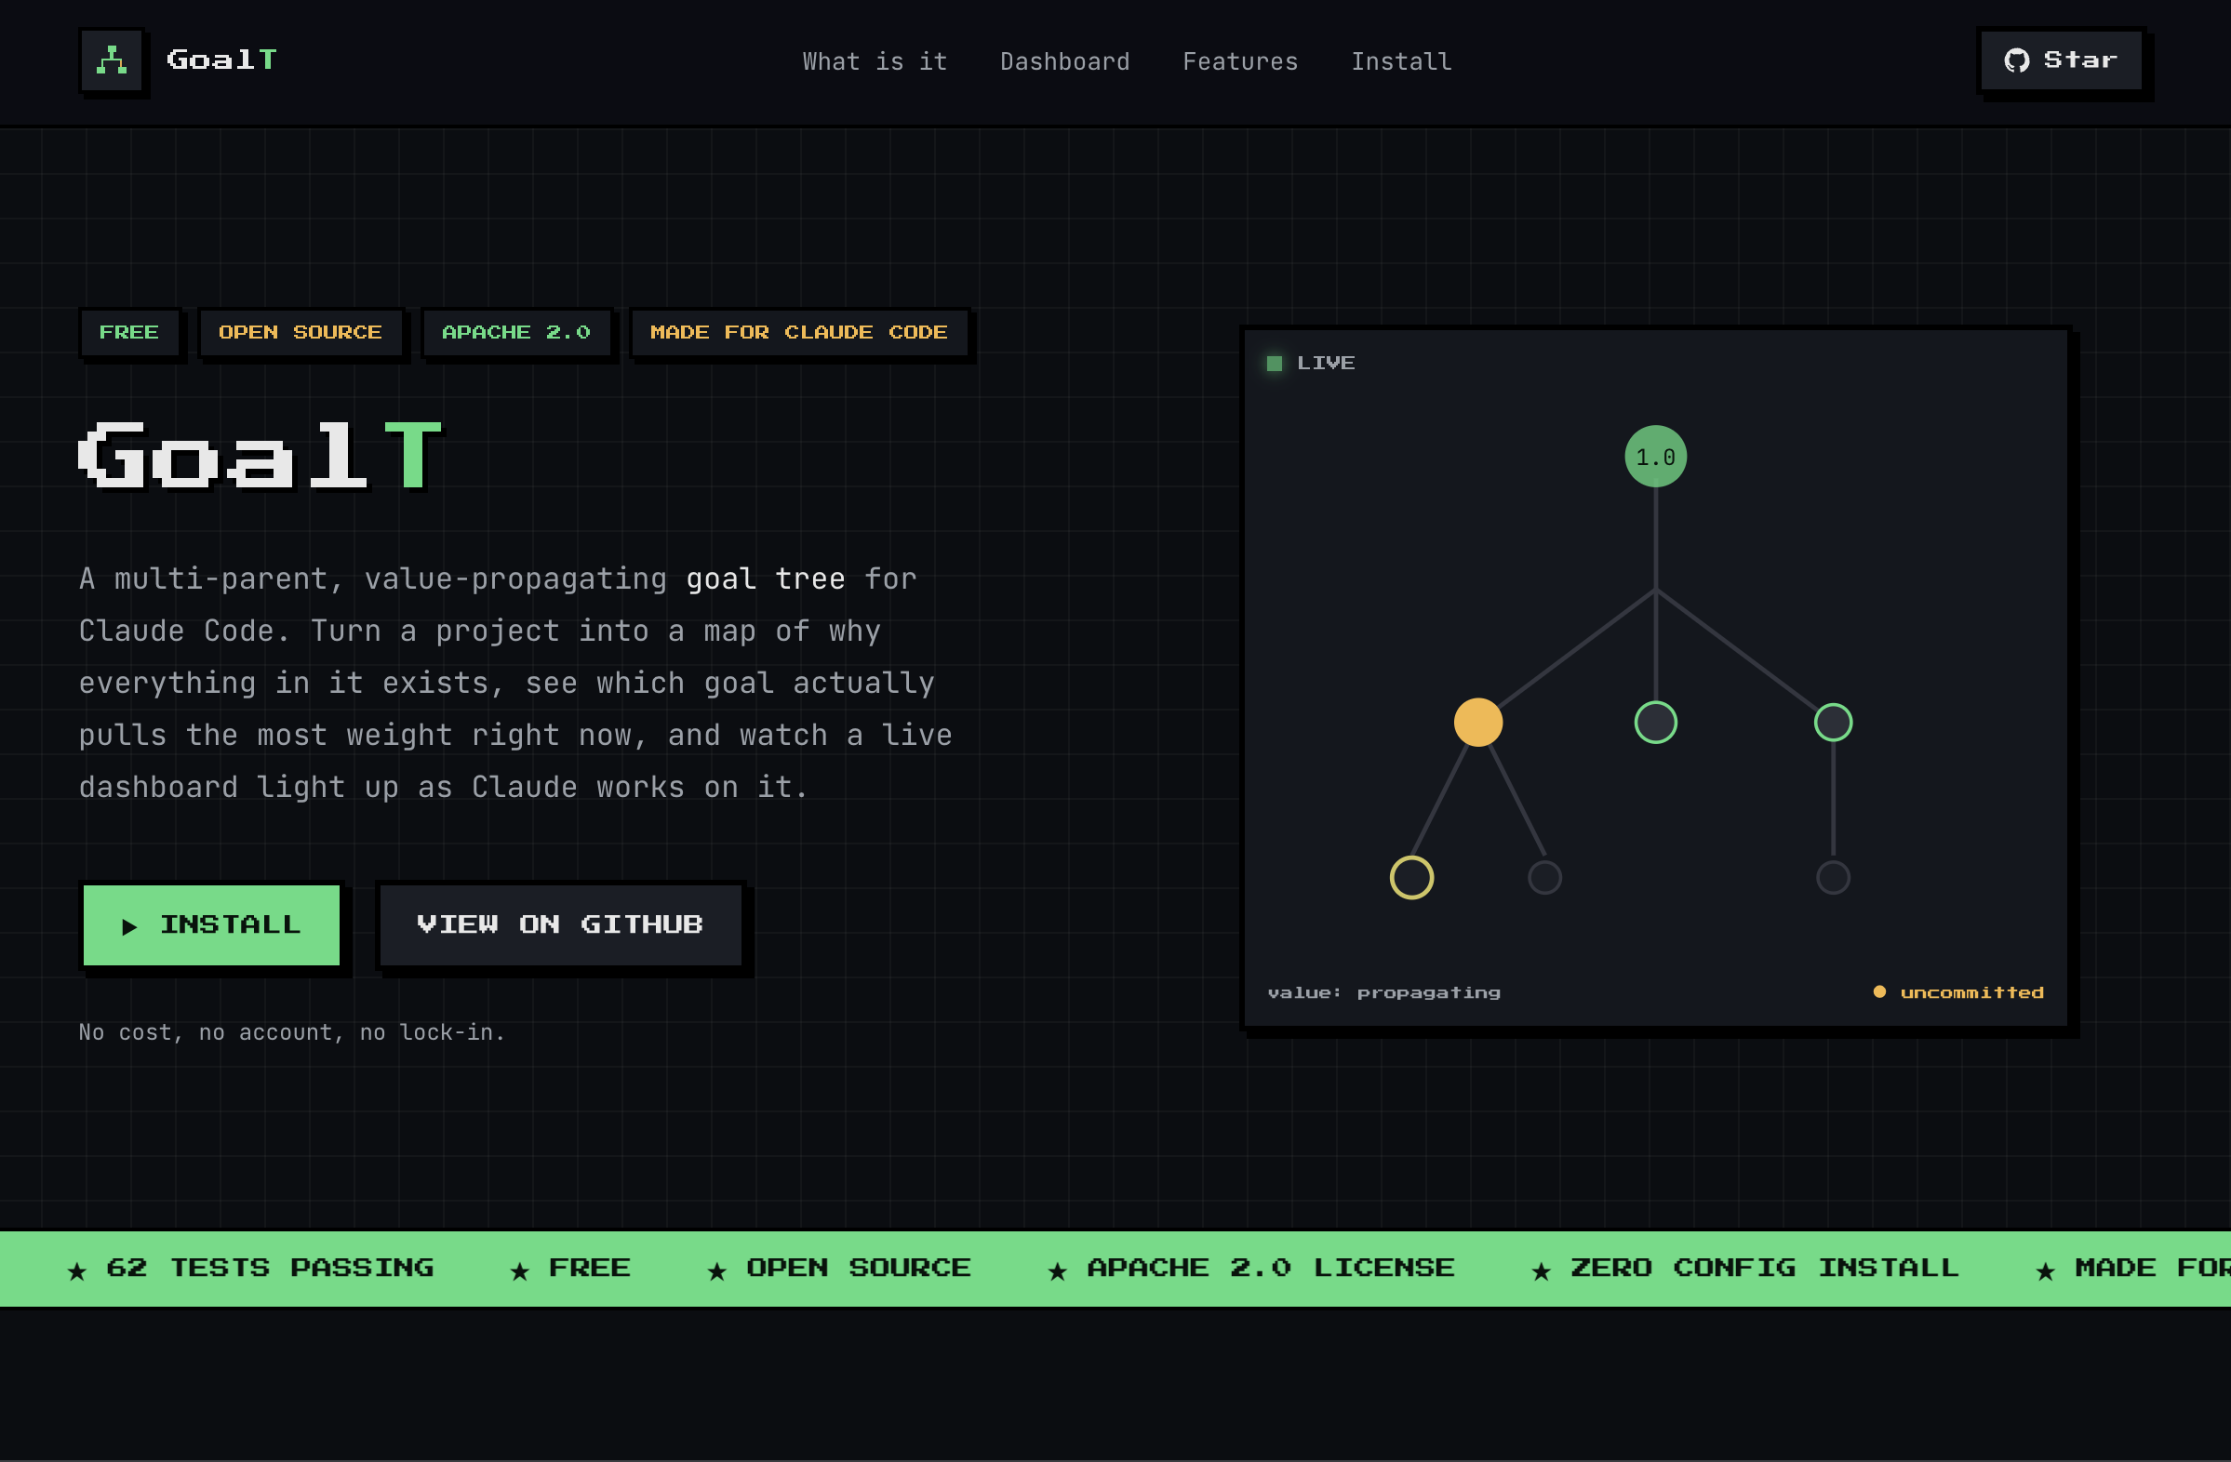Click "FREE" in the green ticker bar
2231x1462 pixels.
(x=590, y=1269)
